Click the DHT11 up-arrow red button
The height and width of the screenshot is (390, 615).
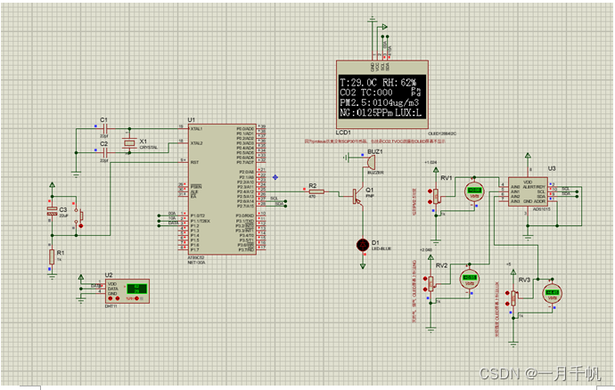coord(111,298)
